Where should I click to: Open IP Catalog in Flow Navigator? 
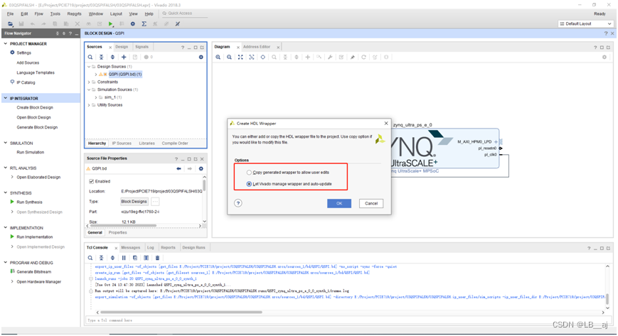point(26,82)
